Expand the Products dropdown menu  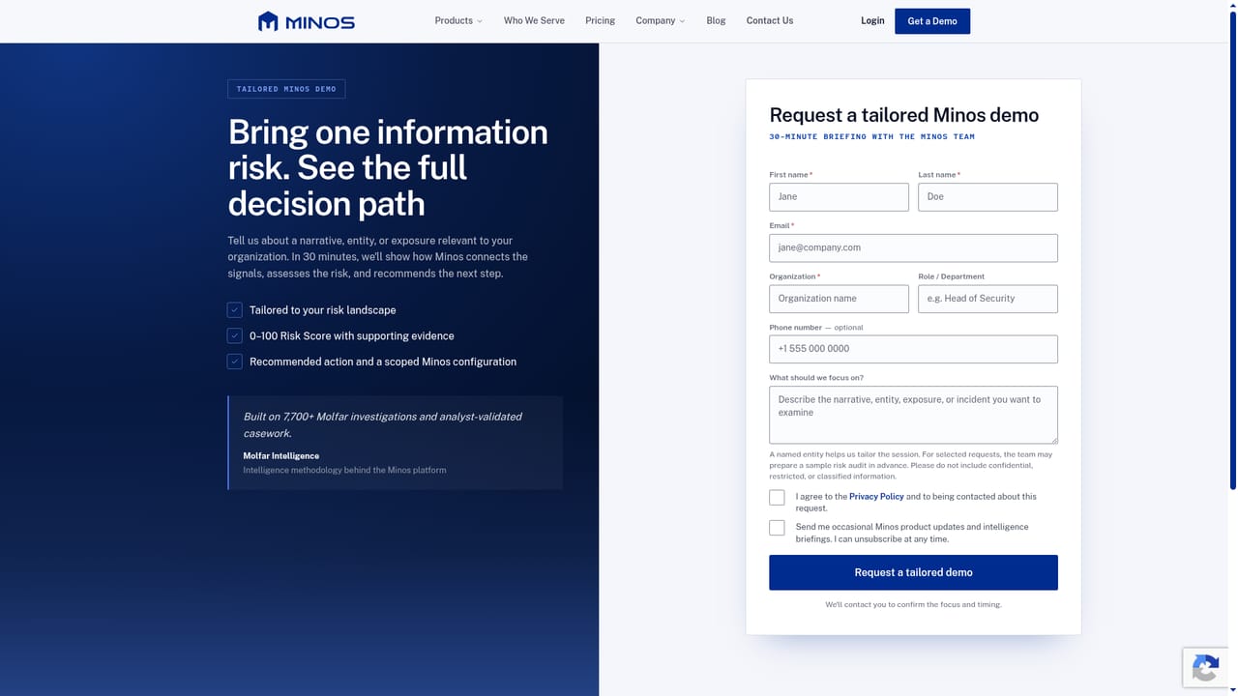[x=458, y=20]
